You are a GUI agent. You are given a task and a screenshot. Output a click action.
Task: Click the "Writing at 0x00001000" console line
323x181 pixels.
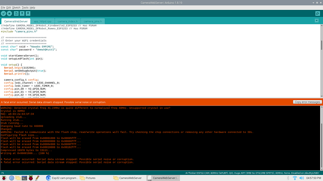25,153
